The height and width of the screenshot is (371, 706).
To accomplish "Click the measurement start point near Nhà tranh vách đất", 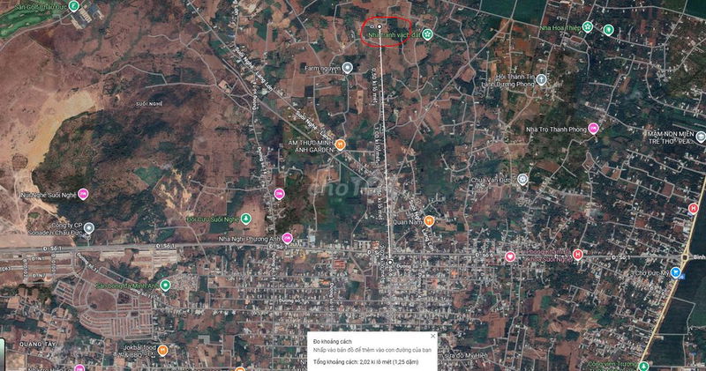I will pyautogui.click(x=379, y=26).
